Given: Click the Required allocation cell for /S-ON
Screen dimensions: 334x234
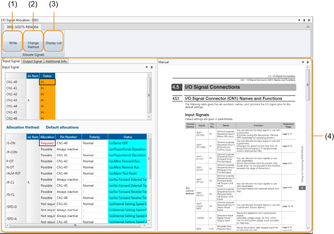Looking at the screenshot, I should 47,143.
